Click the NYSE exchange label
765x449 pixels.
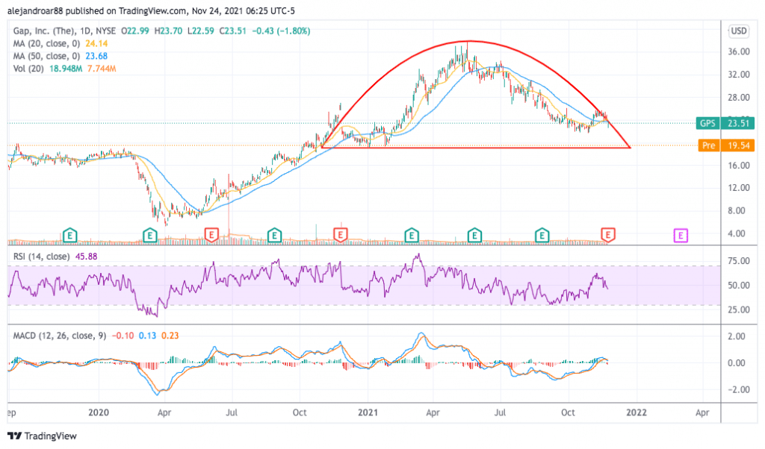(105, 31)
